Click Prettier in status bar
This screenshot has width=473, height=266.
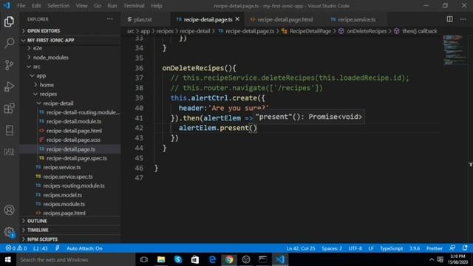(435, 248)
